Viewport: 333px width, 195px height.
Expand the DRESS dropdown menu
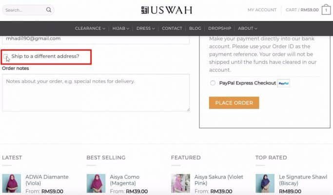(145, 28)
